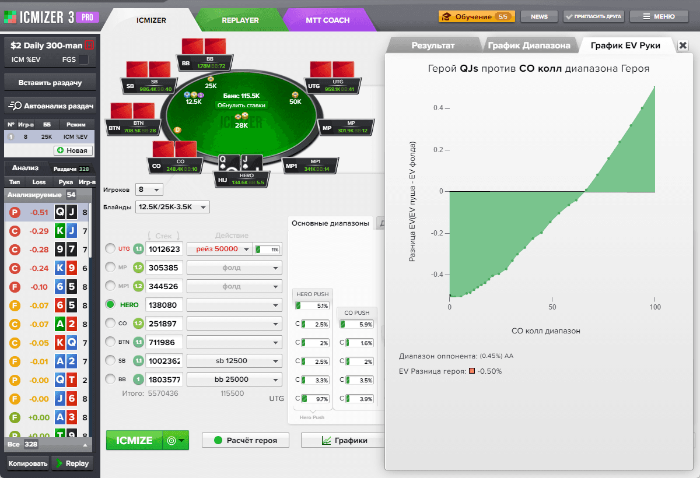The height and width of the screenshot is (478, 700).
Task: Expand the Все 328 list arrow
Action: 86,444
